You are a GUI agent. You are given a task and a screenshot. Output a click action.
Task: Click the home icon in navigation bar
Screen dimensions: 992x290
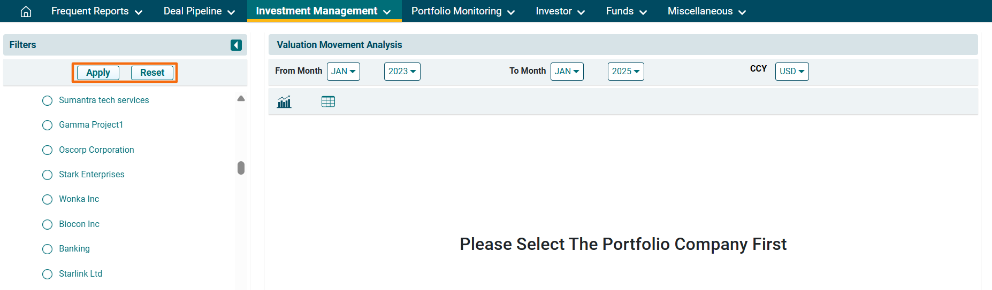26,11
